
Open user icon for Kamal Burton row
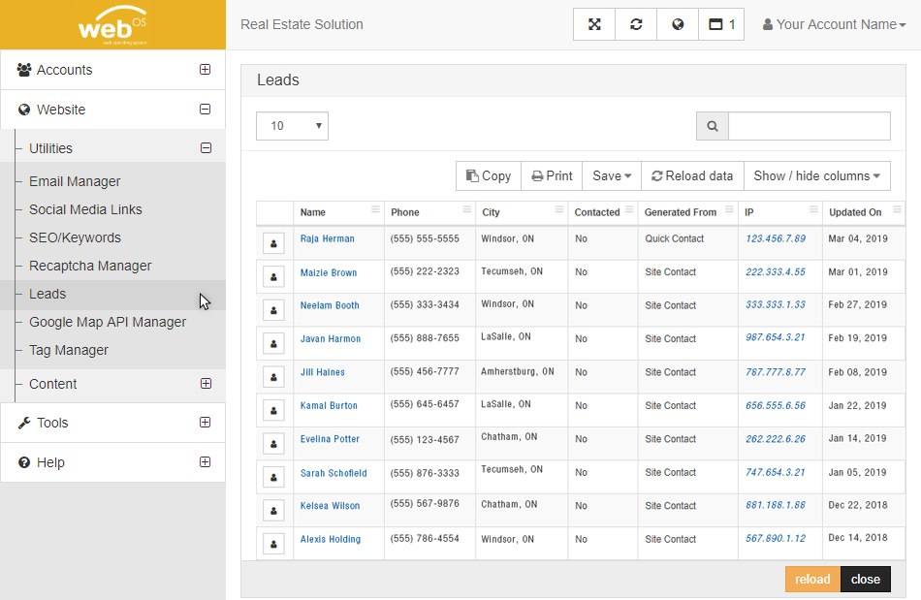click(273, 410)
